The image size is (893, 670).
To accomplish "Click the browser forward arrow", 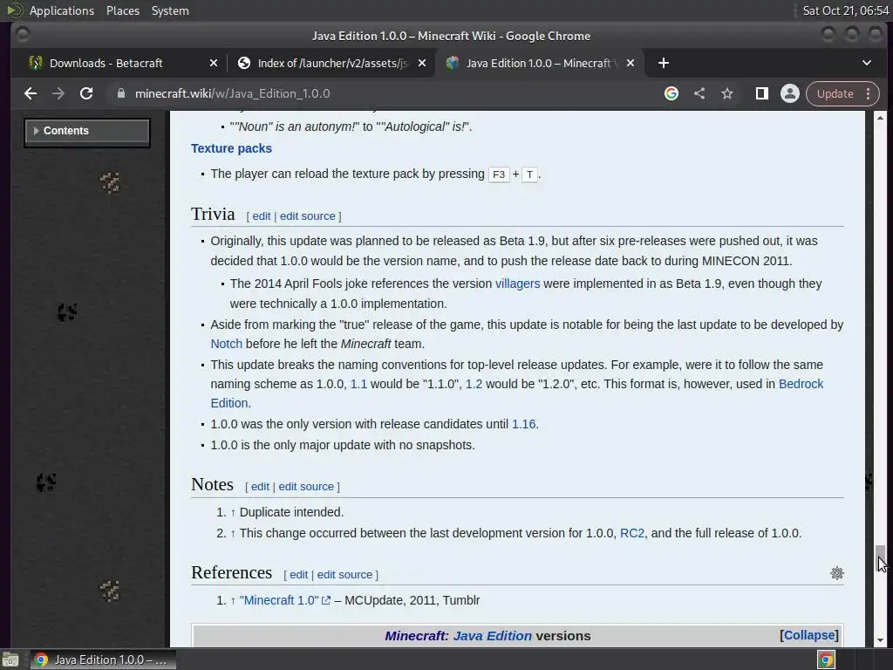I will [58, 93].
